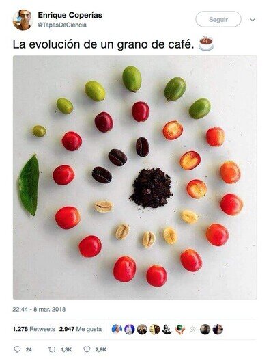Click the coffee cup emoji in tweet
This screenshot has width=273, height=359.
206,44
